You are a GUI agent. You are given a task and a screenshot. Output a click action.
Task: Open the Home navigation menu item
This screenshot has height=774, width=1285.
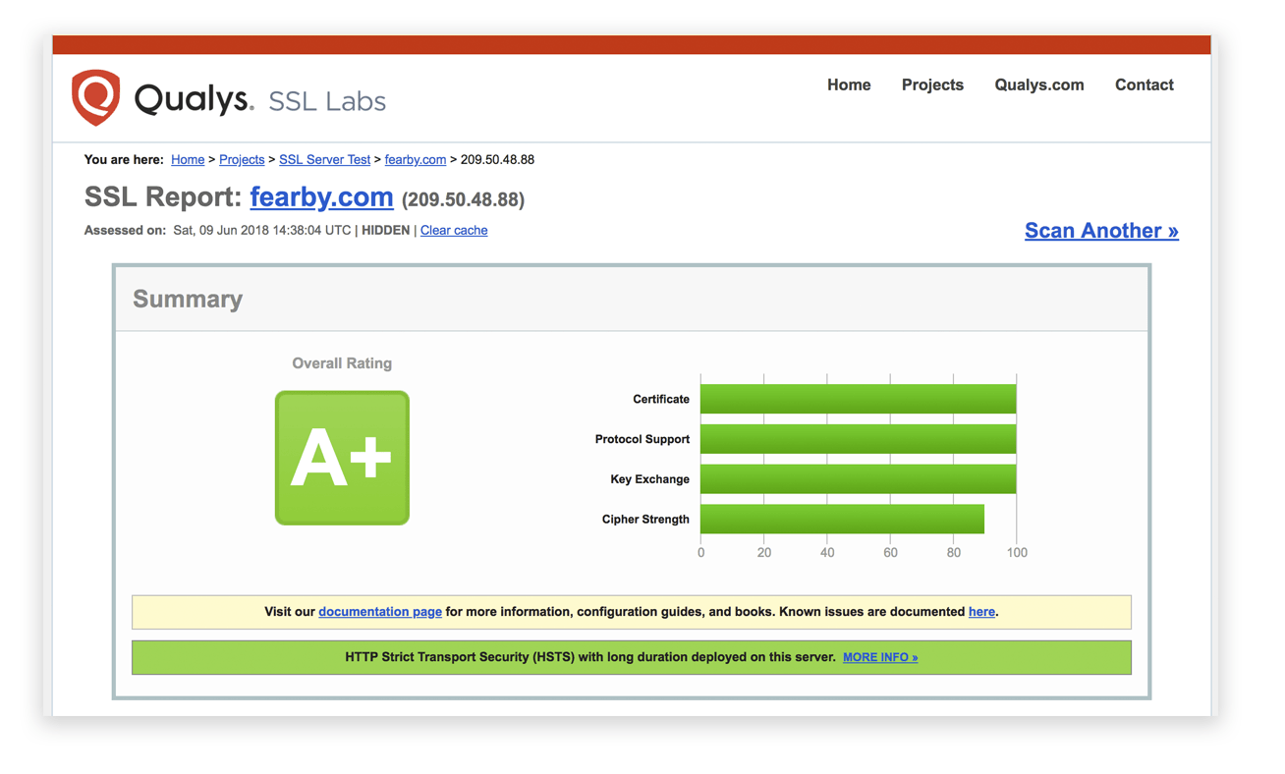click(849, 85)
